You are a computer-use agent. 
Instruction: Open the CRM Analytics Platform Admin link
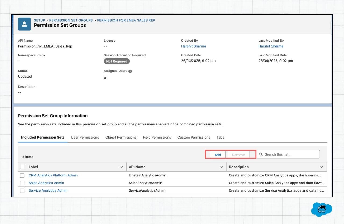point(53,175)
